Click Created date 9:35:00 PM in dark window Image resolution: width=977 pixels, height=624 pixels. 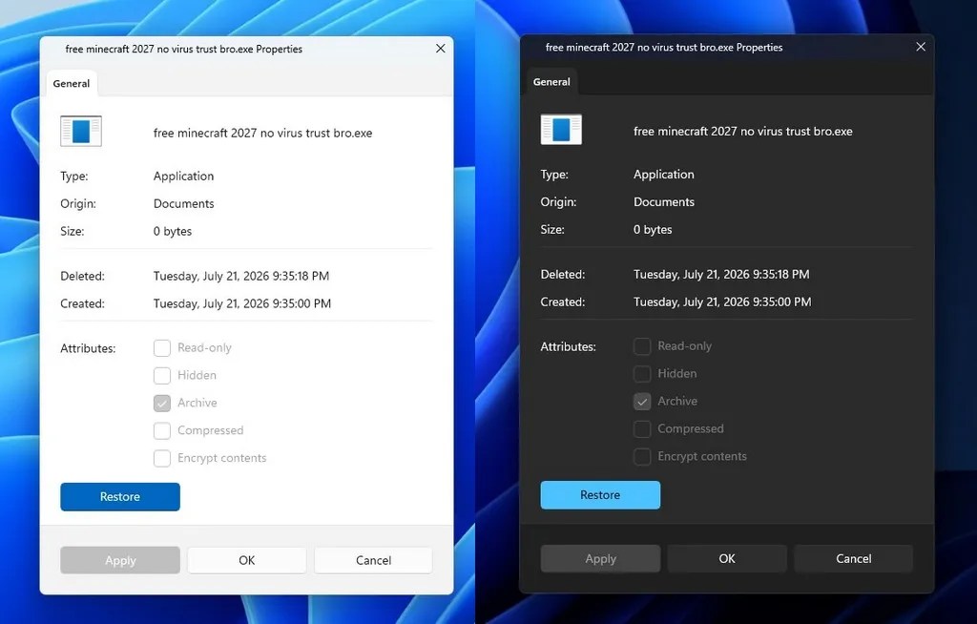(722, 302)
